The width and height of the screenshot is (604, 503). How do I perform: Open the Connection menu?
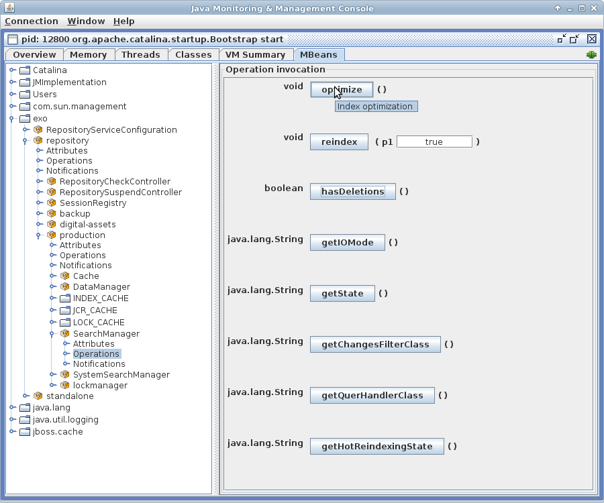tap(31, 21)
